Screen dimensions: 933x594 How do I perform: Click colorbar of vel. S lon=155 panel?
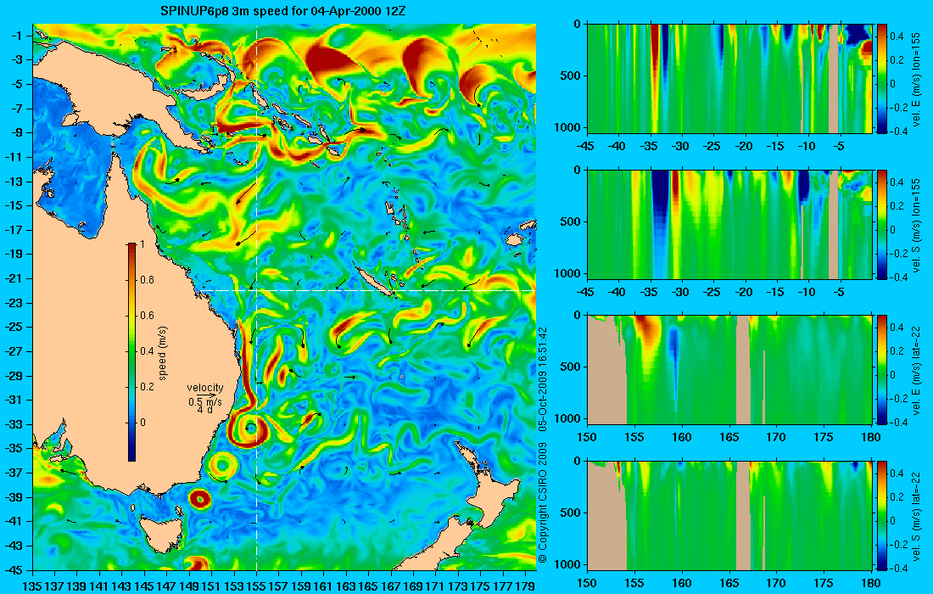pyautogui.click(x=881, y=224)
